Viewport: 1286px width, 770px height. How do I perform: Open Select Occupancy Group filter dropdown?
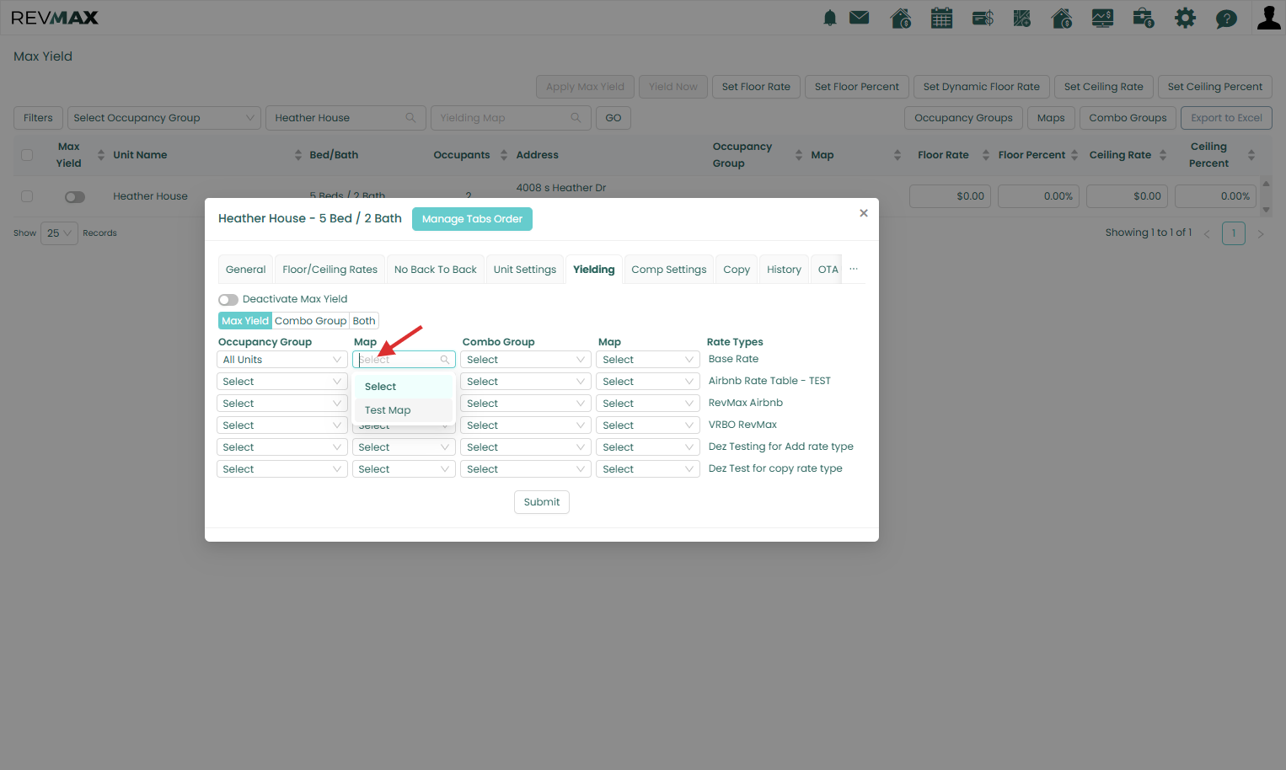pyautogui.click(x=164, y=118)
